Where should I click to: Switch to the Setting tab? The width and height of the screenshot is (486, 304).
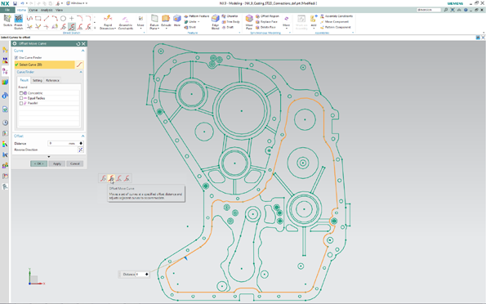pos(38,80)
